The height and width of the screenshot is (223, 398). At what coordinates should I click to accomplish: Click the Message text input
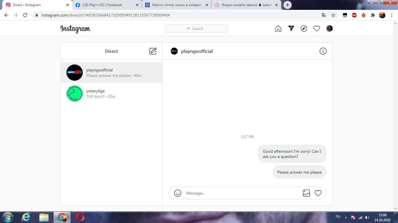[242, 193]
